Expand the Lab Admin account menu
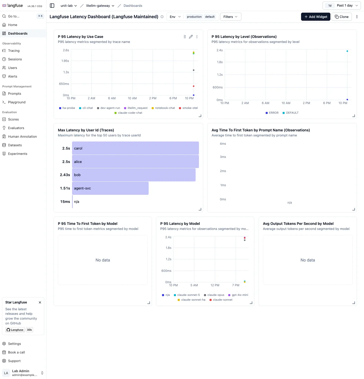This screenshot has height=379, width=364. pos(23,373)
